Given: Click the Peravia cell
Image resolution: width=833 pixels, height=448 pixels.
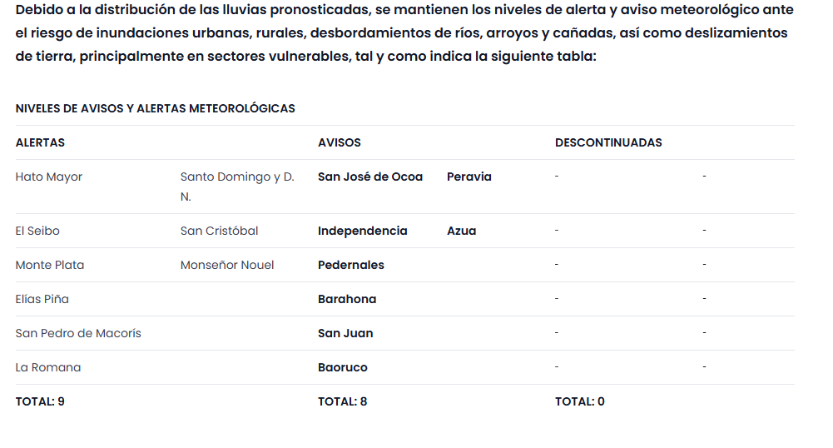Looking at the screenshot, I should click(x=469, y=177).
